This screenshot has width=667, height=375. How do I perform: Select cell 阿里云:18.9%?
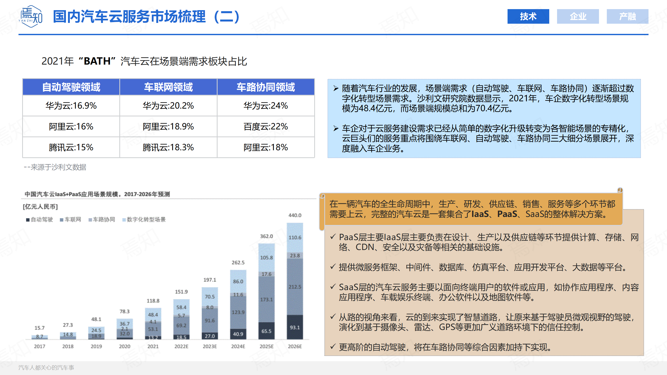(168, 127)
